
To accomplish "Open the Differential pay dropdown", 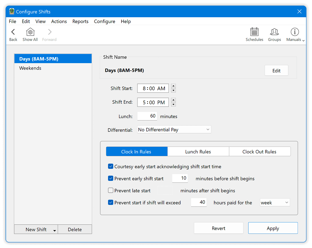I will [x=174, y=130].
